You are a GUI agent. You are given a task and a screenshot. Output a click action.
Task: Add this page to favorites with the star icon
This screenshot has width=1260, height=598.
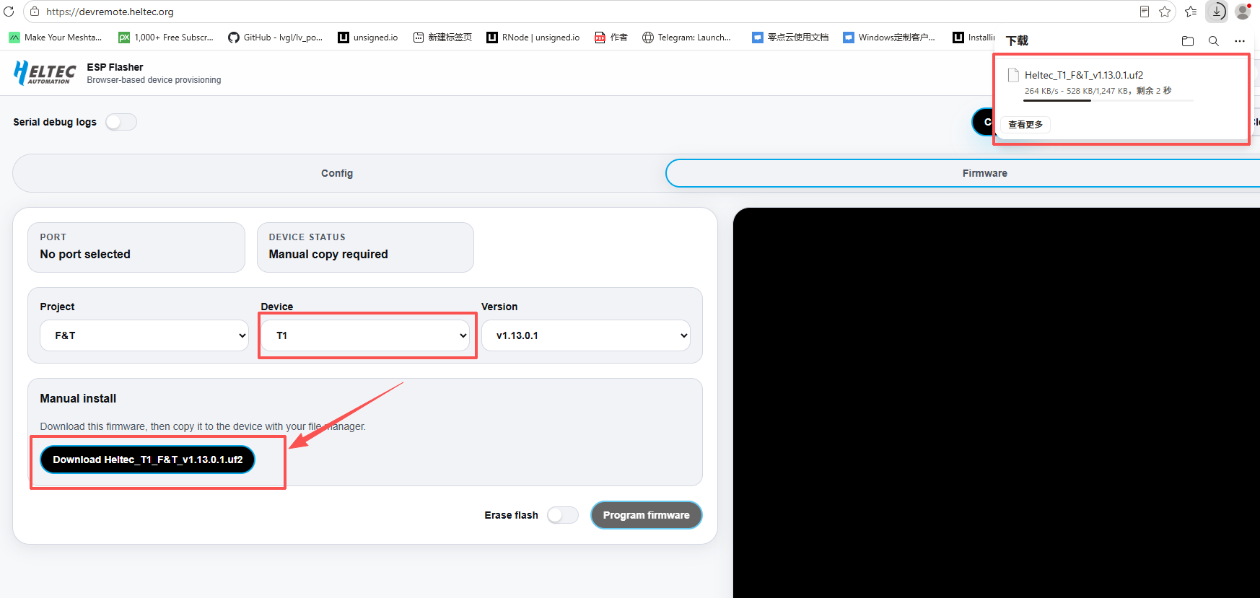click(x=1165, y=12)
